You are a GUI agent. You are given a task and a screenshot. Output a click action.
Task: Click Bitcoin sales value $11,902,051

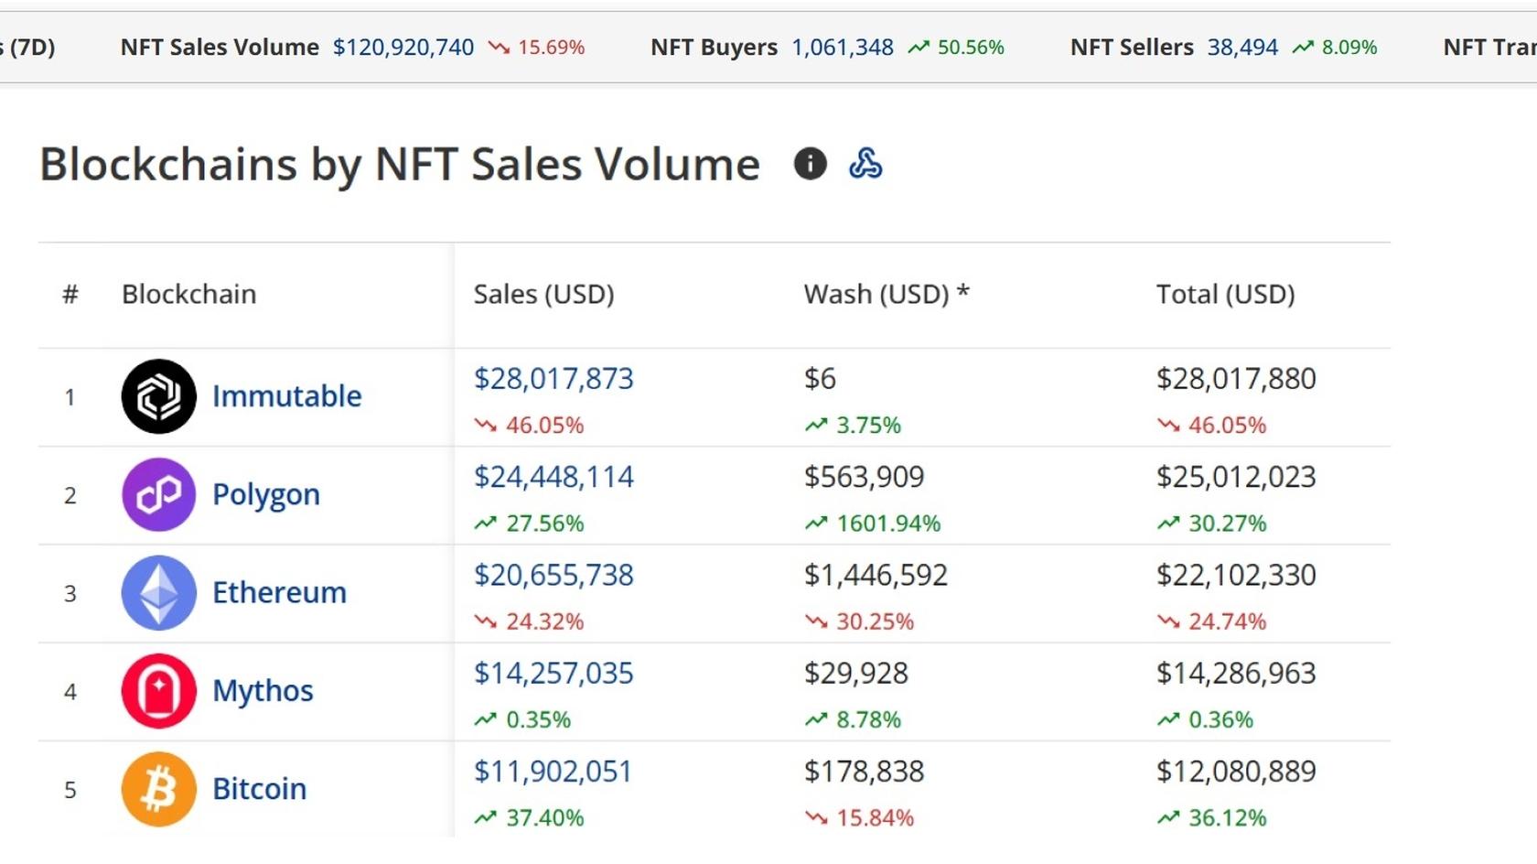point(553,772)
